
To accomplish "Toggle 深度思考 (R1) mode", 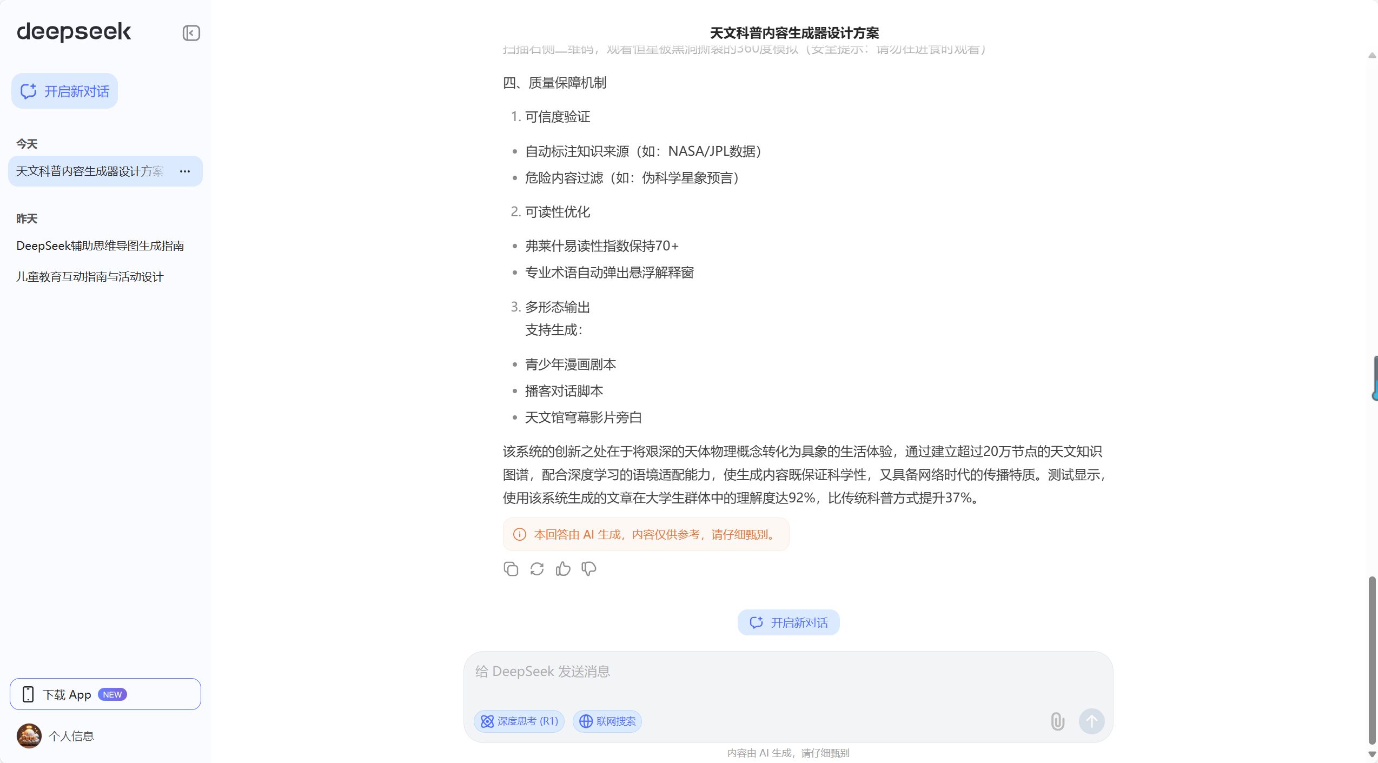I will (x=519, y=721).
